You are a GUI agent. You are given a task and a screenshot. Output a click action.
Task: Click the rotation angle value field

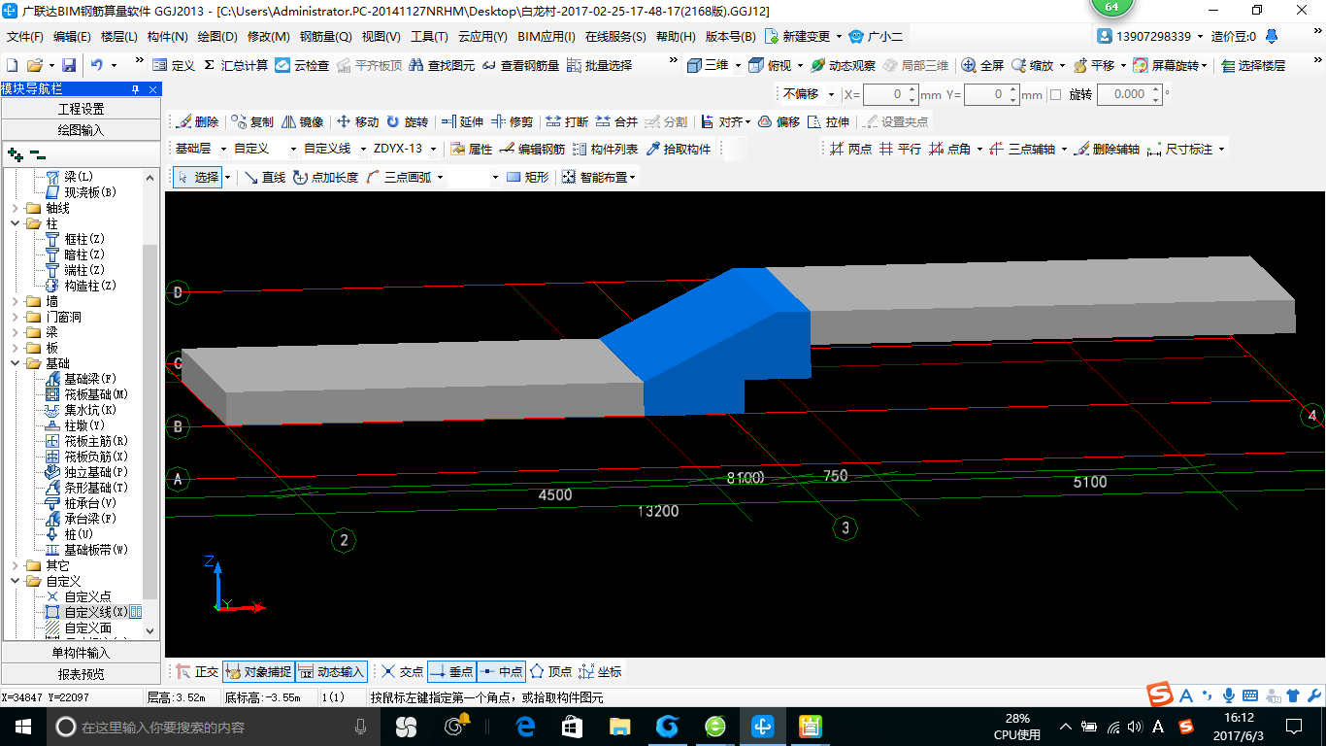point(1129,95)
